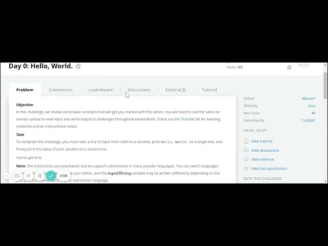
Task: Click the Points: 0/2 text
Action: coord(235,67)
